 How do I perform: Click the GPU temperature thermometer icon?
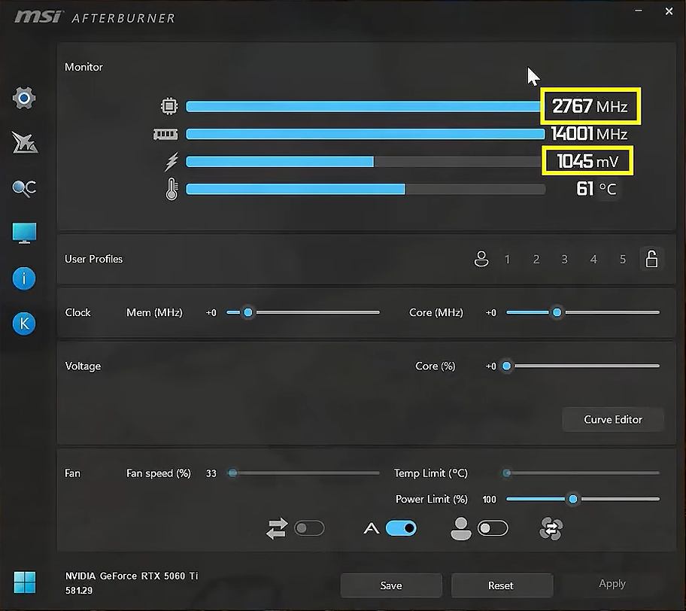tap(171, 189)
